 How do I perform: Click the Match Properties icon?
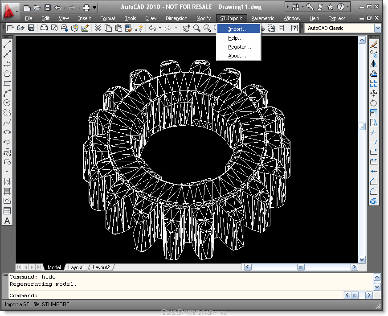click(x=128, y=28)
